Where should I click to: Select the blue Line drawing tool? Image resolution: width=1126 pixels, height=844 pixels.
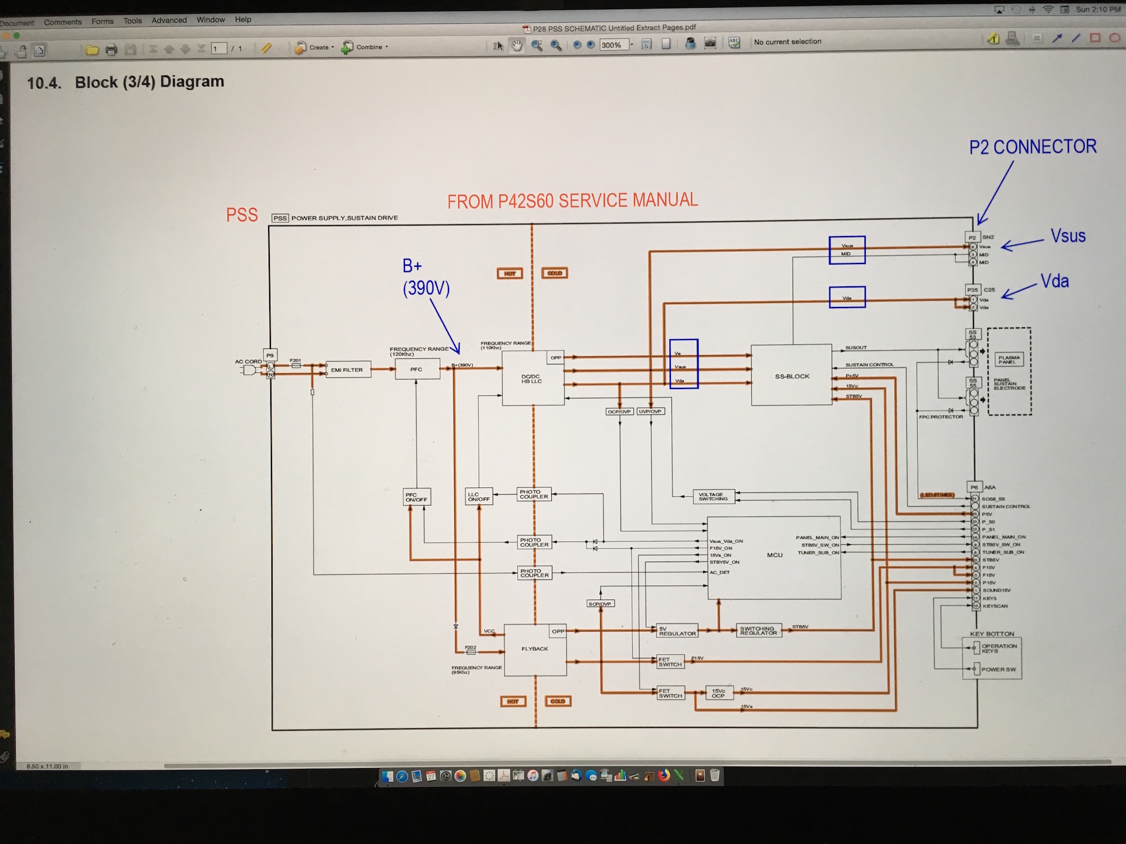[x=1076, y=38]
